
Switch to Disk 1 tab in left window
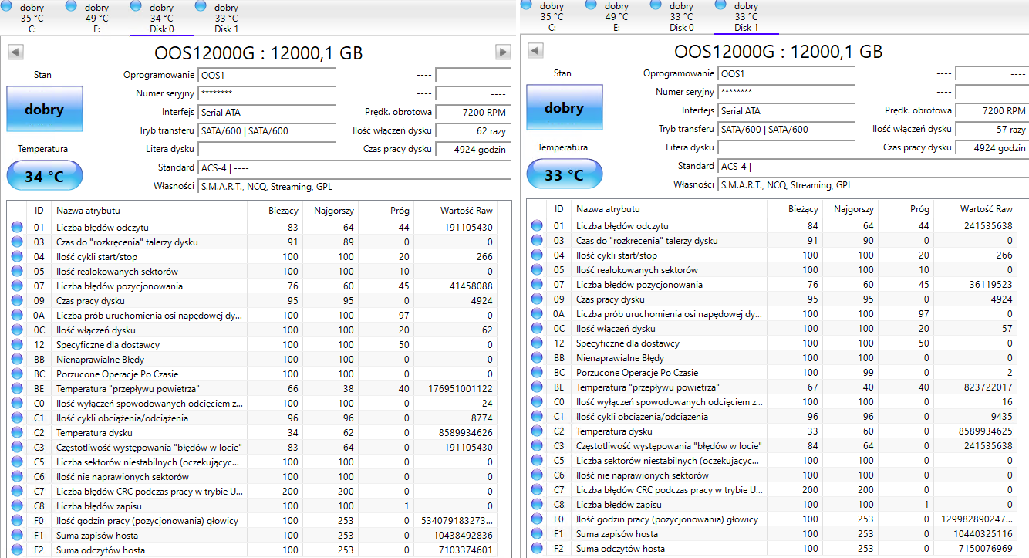point(226,18)
